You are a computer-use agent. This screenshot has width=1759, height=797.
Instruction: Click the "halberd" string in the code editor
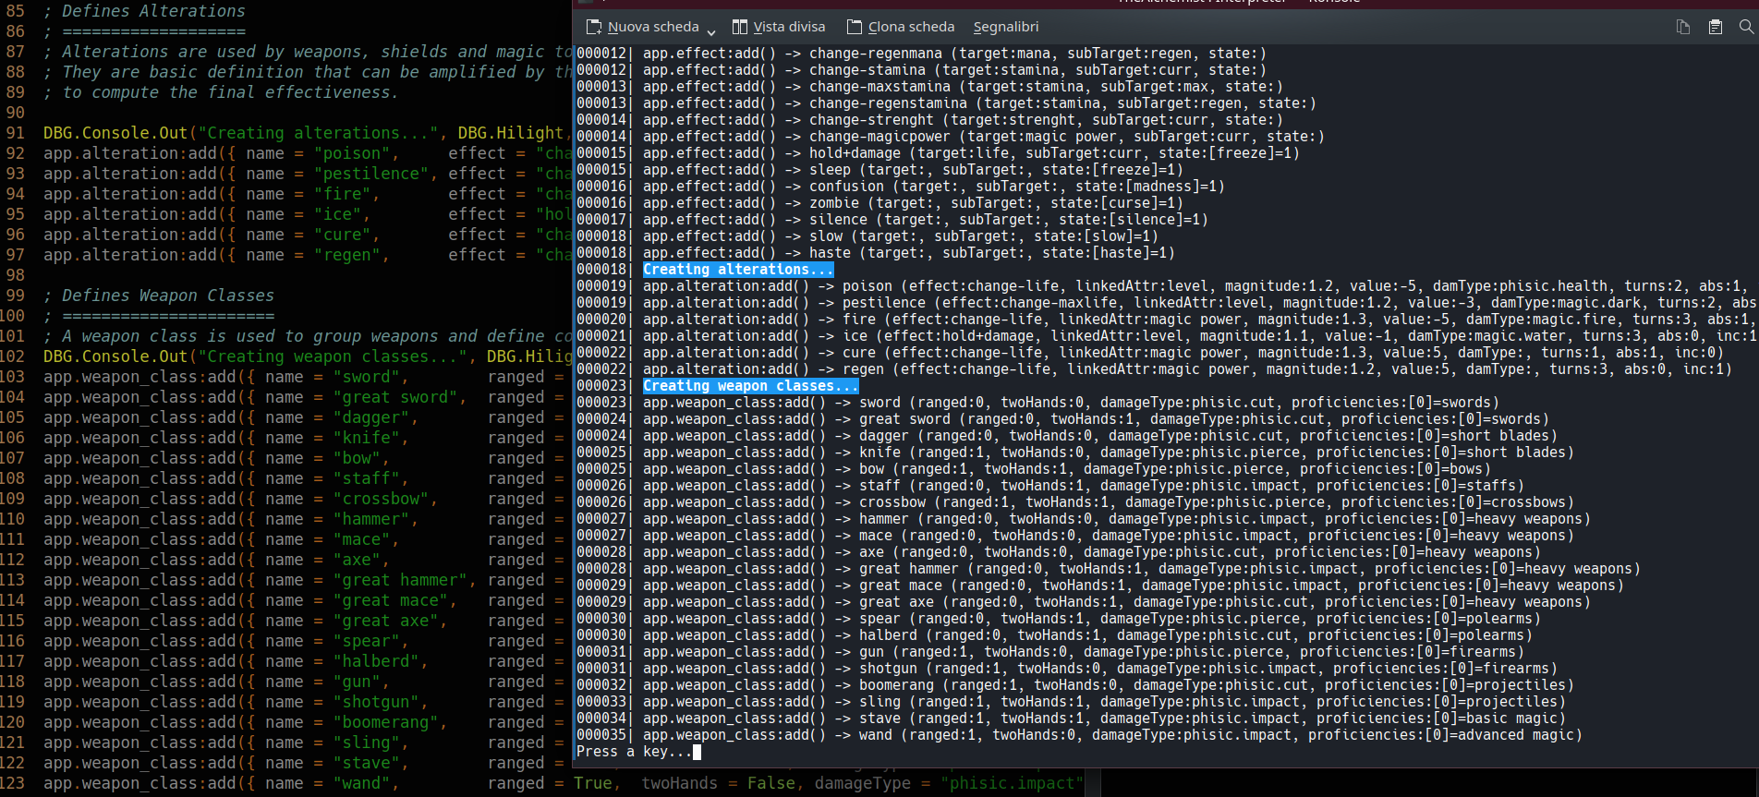(376, 661)
